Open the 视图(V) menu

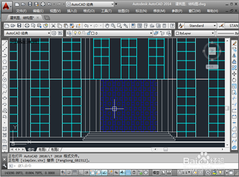click(x=55, y=11)
